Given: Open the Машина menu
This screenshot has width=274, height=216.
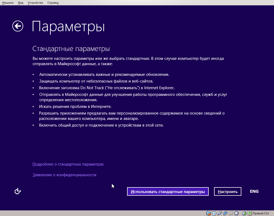Looking at the screenshot, I should [x=8, y=2].
